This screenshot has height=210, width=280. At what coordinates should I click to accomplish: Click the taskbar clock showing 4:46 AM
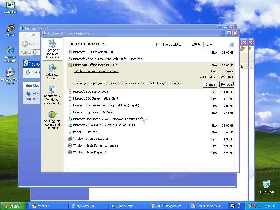[270, 206]
